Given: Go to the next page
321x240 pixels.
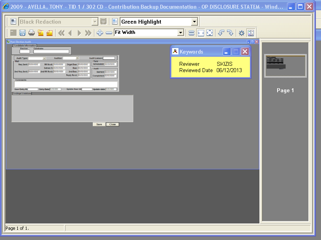Looking at the screenshot, I should pos(79,33).
